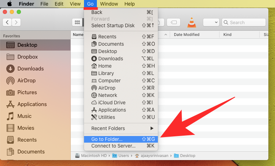Open the toolbar dropdown beside search
Image resolution: width=275 pixels, height=166 pixels.
[211, 22]
